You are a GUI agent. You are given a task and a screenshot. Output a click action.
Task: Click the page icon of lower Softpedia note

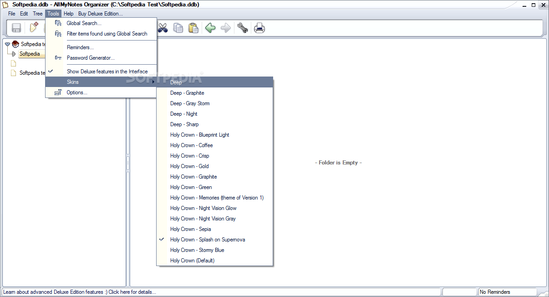pyautogui.click(x=13, y=73)
